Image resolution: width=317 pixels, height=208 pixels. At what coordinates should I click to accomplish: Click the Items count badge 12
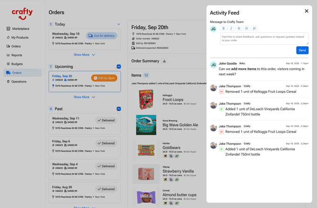coord(146,75)
